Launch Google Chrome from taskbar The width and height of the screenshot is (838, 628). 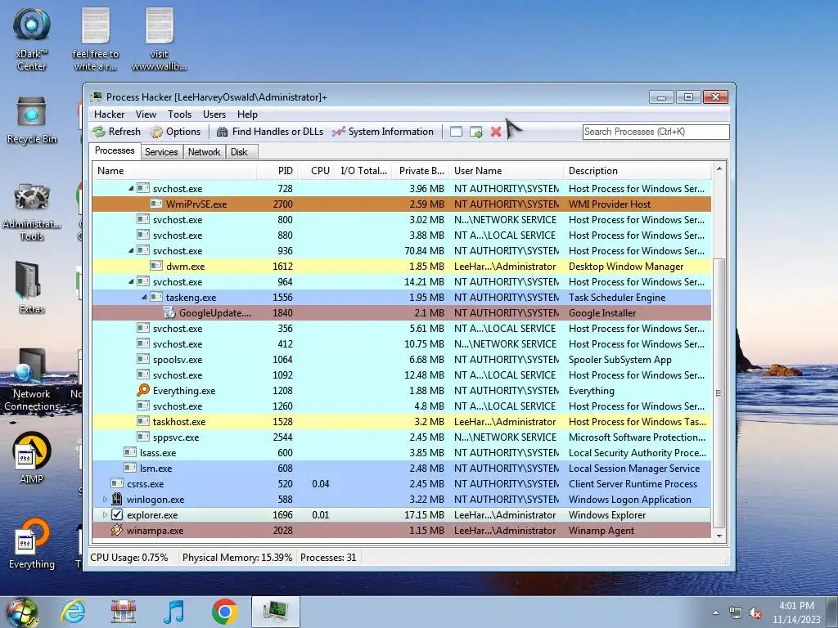[x=224, y=612]
